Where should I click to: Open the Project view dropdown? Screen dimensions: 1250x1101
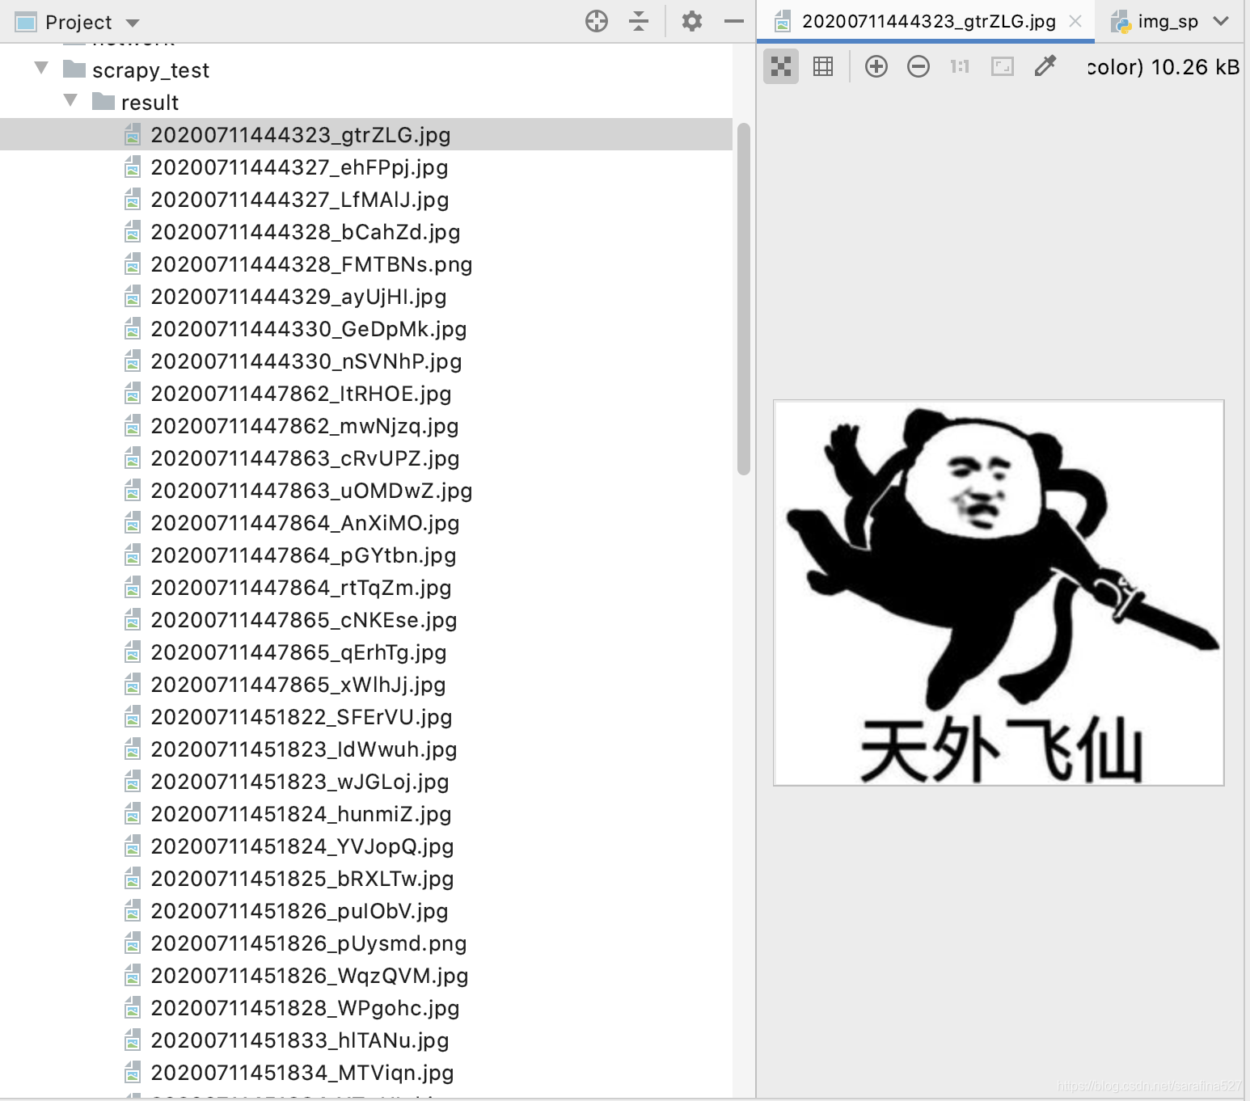pos(133,23)
